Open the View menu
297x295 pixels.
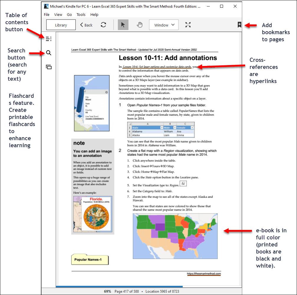tap(58, 14)
